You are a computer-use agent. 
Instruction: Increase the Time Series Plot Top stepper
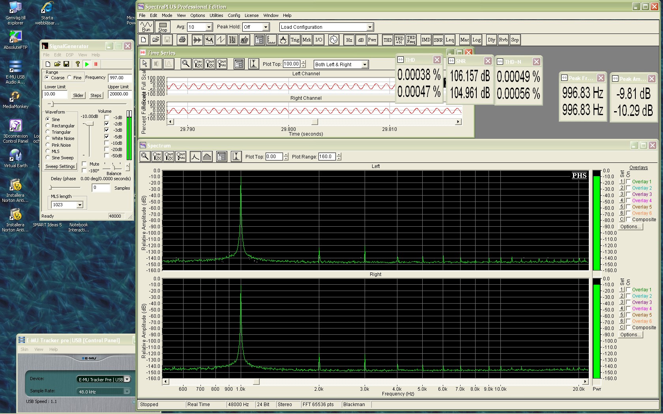click(303, 62)
